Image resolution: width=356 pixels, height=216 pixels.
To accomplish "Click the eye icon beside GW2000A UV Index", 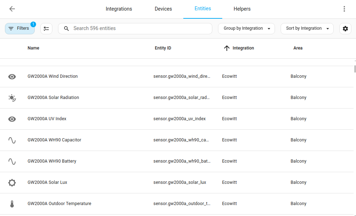I will pos(12,119).
